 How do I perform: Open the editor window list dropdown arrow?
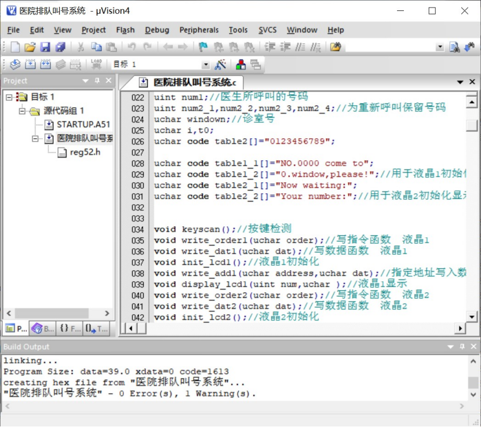(460, 82)
